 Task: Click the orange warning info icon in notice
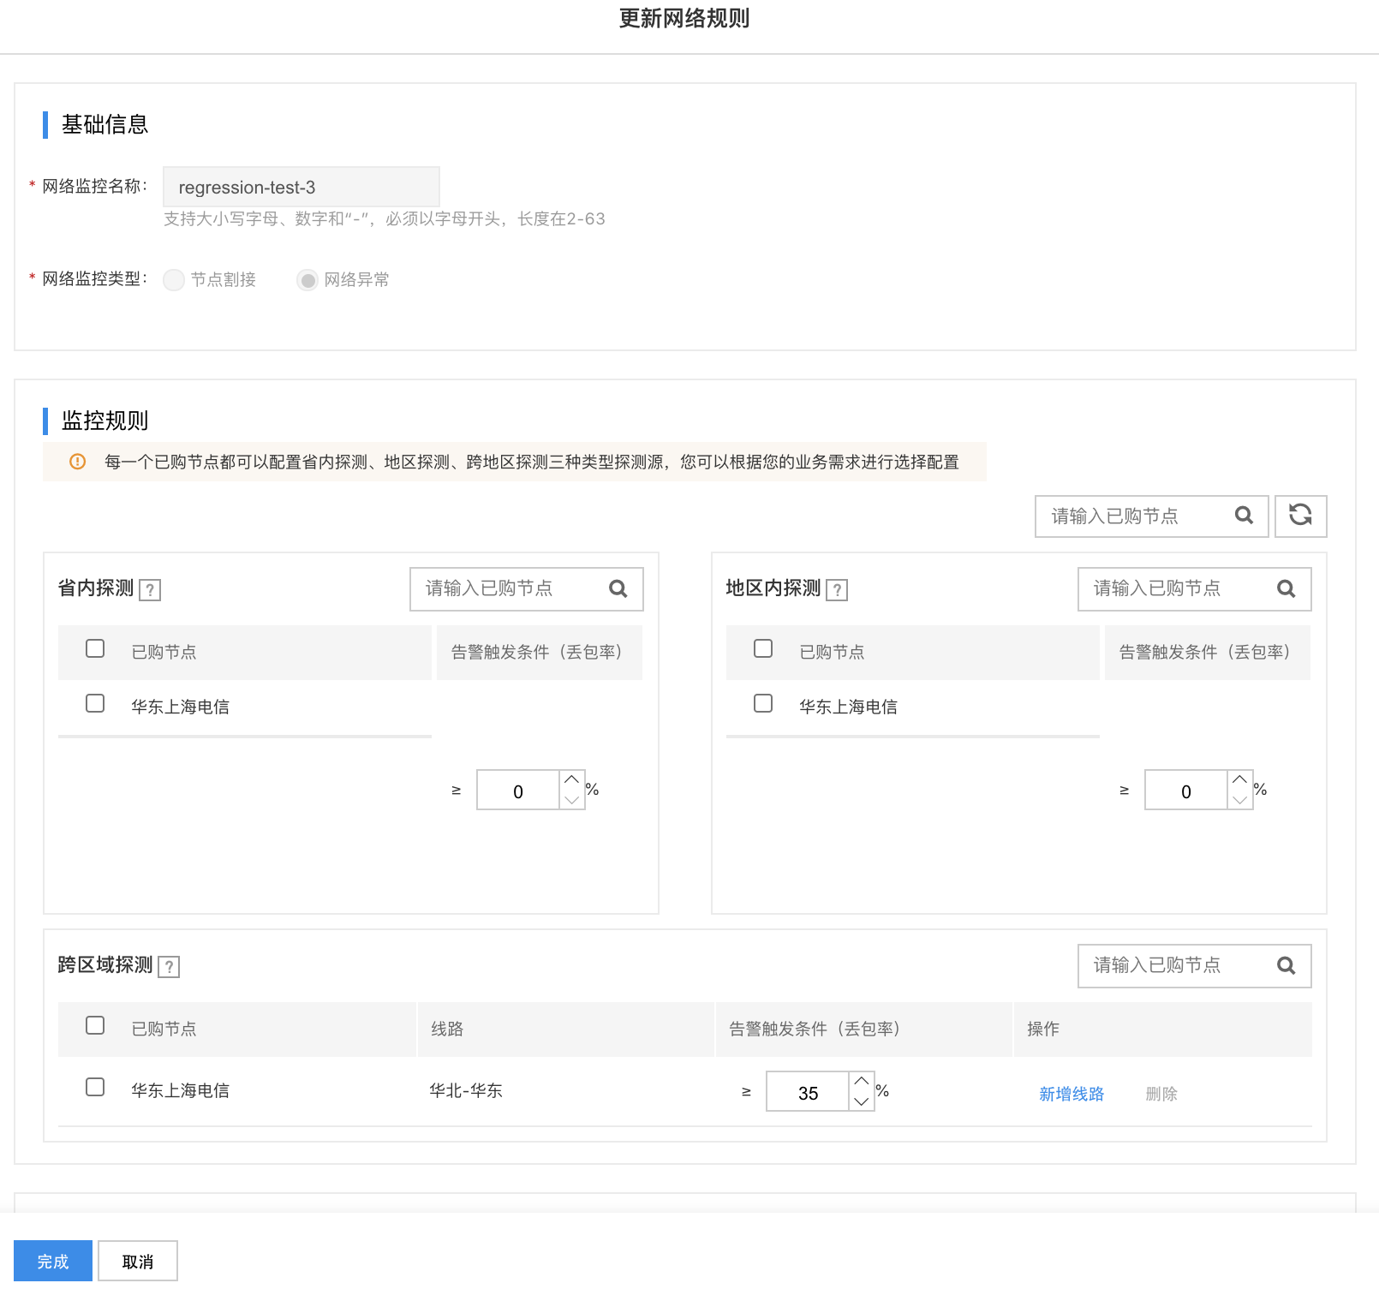click(77, 462)
